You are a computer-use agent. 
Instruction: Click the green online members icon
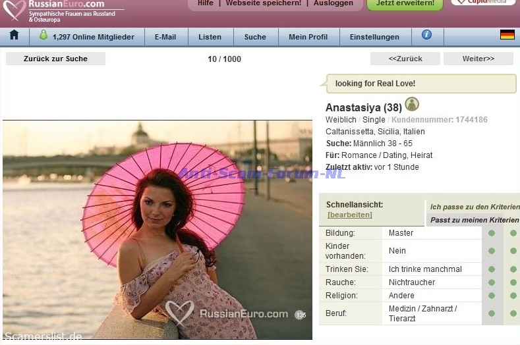point(43,36)
